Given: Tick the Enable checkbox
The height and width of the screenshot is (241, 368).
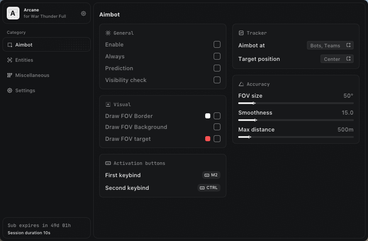Looking at the screenshot, I should (x=217, y=44).
